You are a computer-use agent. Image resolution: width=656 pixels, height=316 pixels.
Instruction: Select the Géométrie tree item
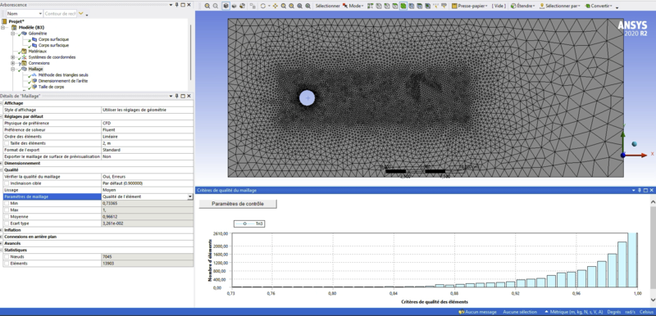[38, 34]
